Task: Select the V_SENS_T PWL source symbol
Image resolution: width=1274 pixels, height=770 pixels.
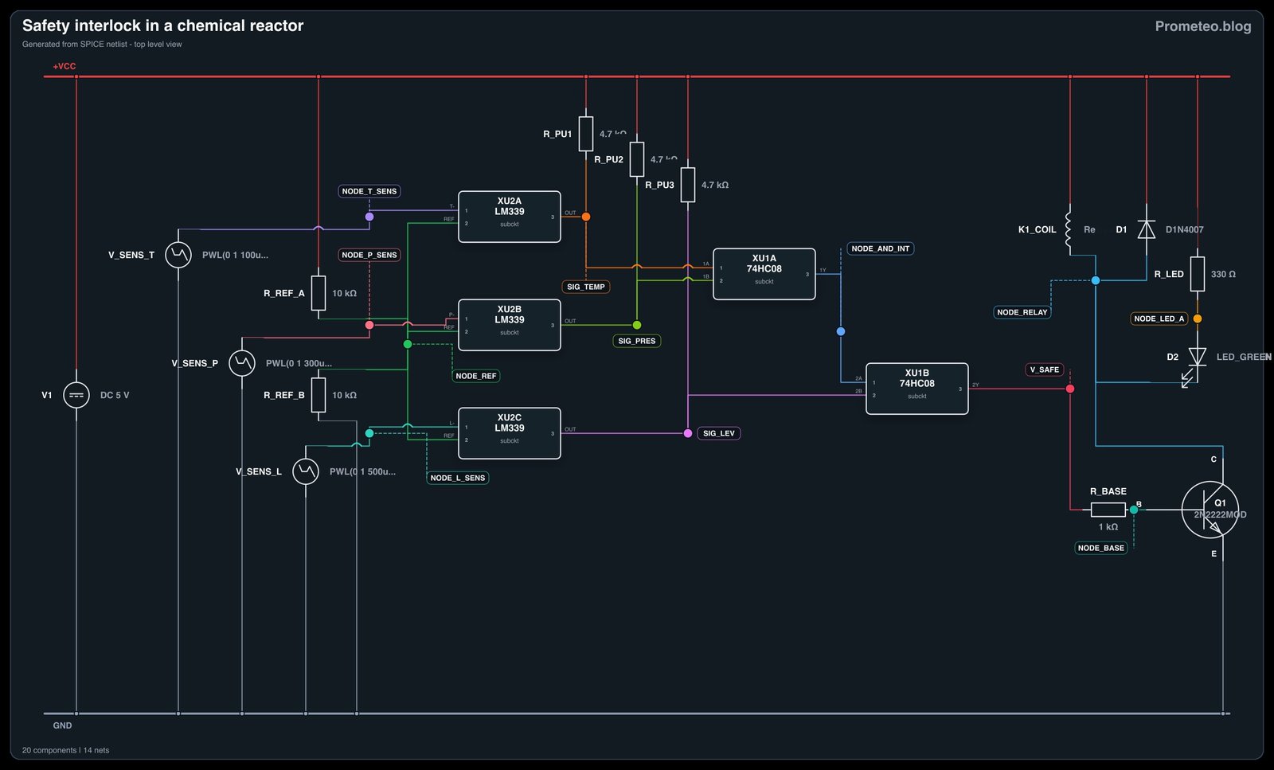Action: pos(178,255)
